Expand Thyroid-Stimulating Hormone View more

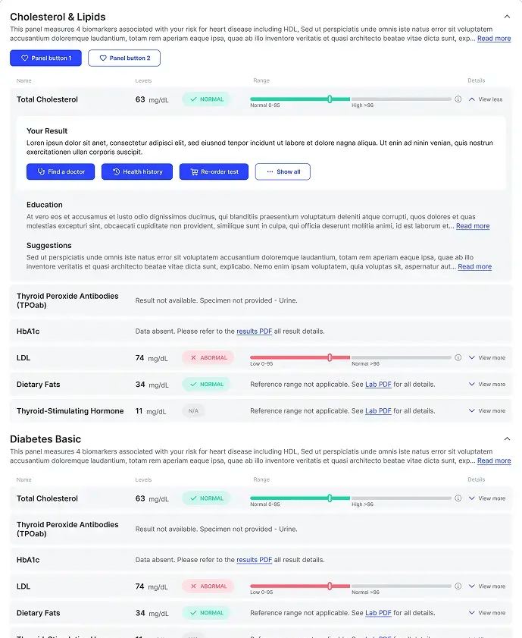click(487, 411)
